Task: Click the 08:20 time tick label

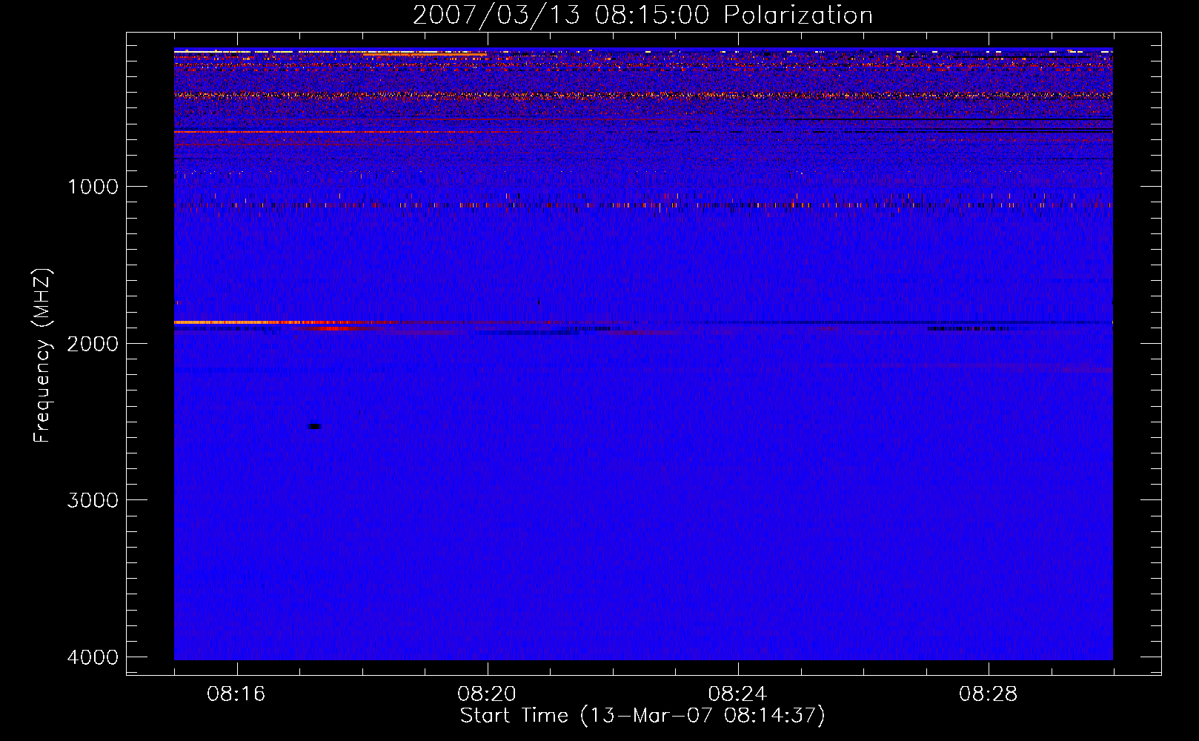Action: (x=487, y=694)
